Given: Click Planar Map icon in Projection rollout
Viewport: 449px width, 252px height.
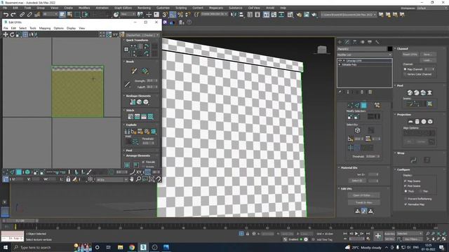Looking at the screenshot, I should pos(410,122).
